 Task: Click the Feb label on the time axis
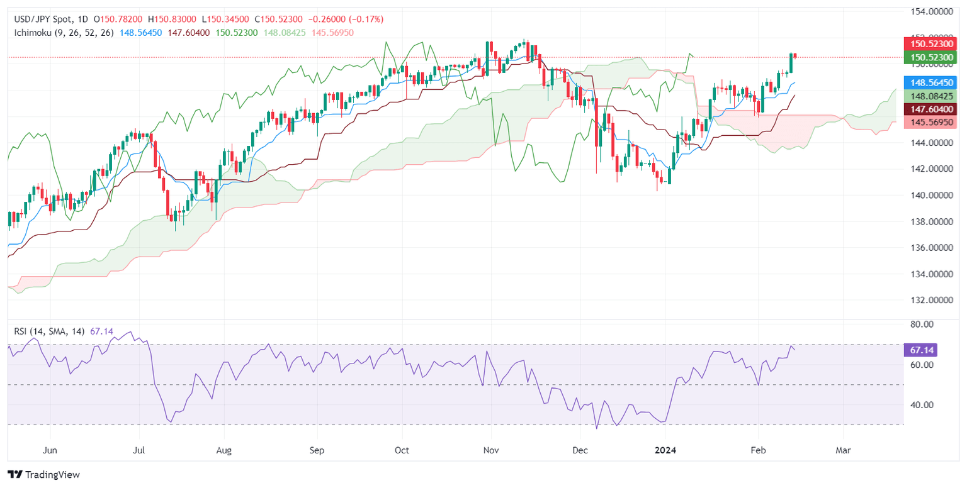(x=757, y=450)
